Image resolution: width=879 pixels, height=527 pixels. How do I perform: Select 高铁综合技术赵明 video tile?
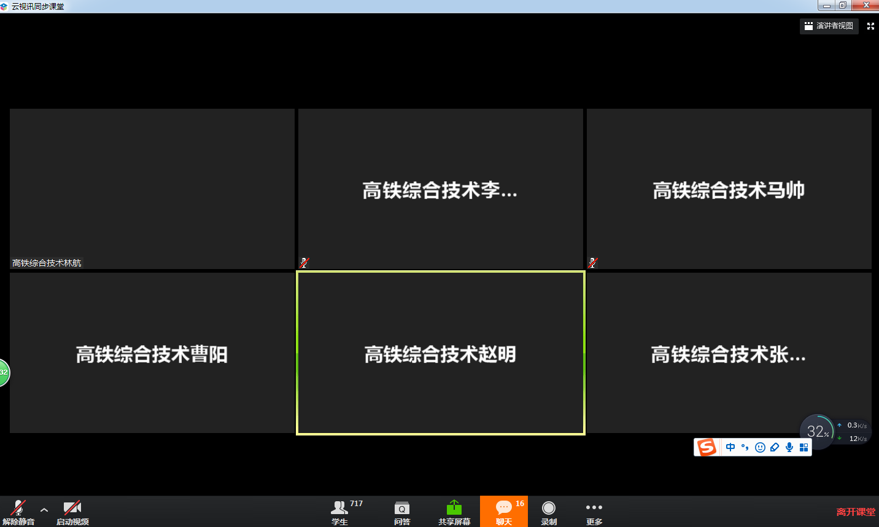click(441, 353)
